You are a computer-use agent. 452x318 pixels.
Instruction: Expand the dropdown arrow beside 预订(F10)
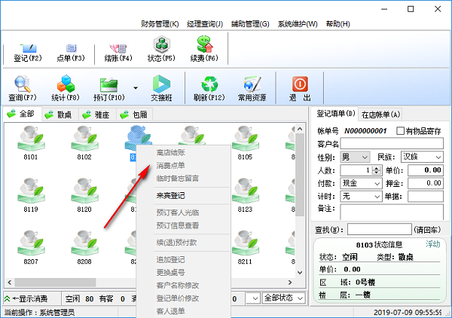pos(135,88)
